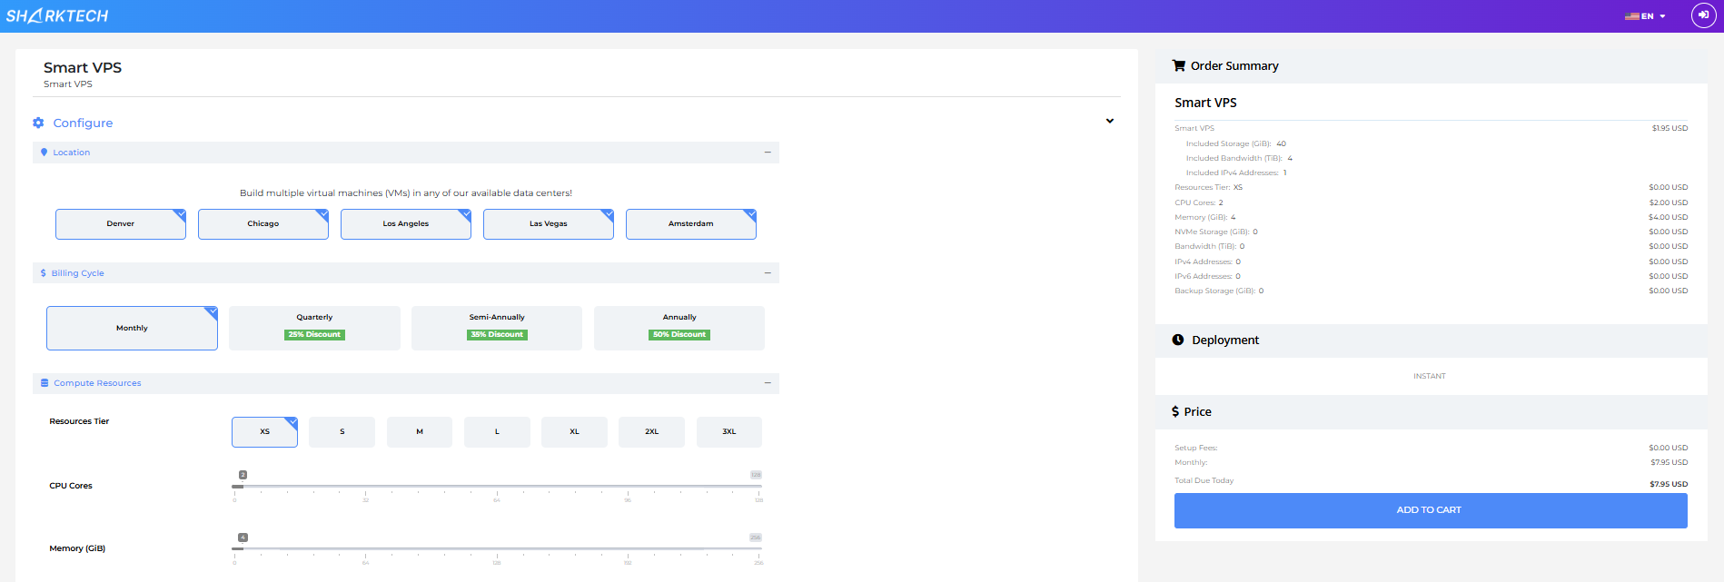Collapse the Compute Resources section
The image size is (1724, 582).
[x=768, y=383]
